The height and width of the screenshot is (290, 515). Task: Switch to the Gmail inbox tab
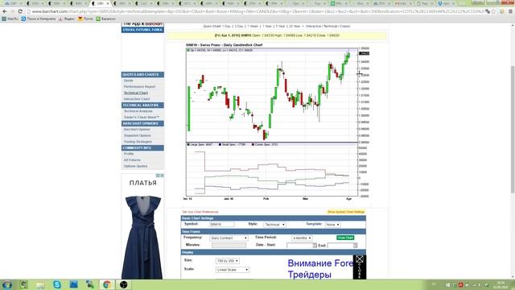pos(402,3)
